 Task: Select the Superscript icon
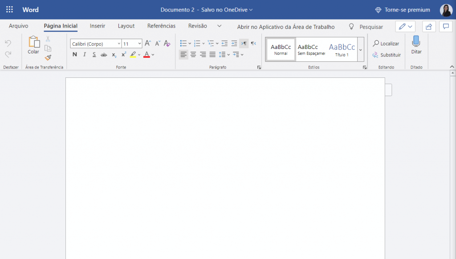(123, 54)
